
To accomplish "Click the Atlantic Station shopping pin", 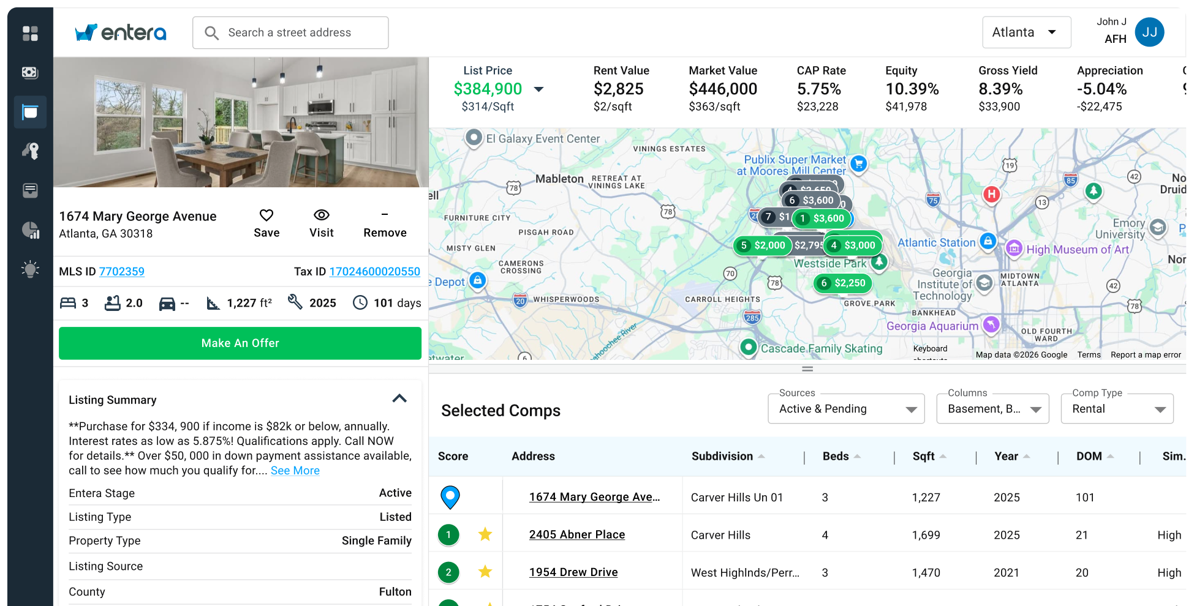I will click(x=987, y=241).
